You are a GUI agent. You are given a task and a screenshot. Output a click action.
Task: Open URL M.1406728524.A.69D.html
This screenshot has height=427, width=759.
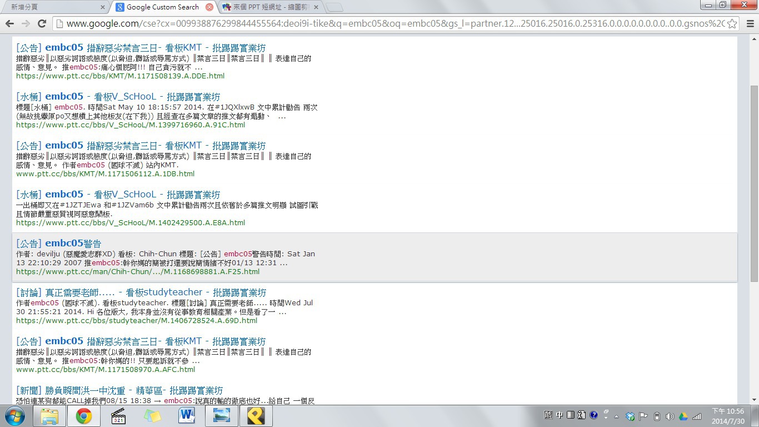[x=137, y=320]
